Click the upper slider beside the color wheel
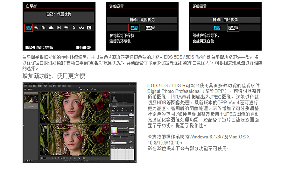 point(123,129)
